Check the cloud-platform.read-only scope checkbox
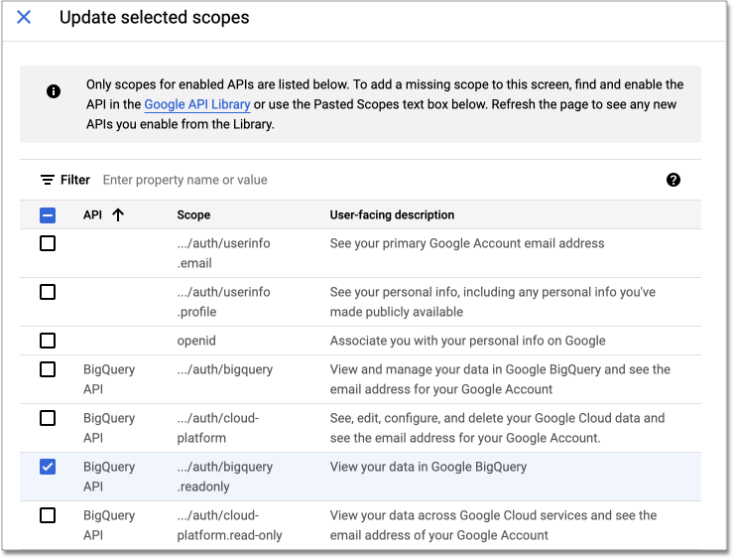Image resolution: width=733 pixels, height=558 pixels. click(x=48, y=515)
